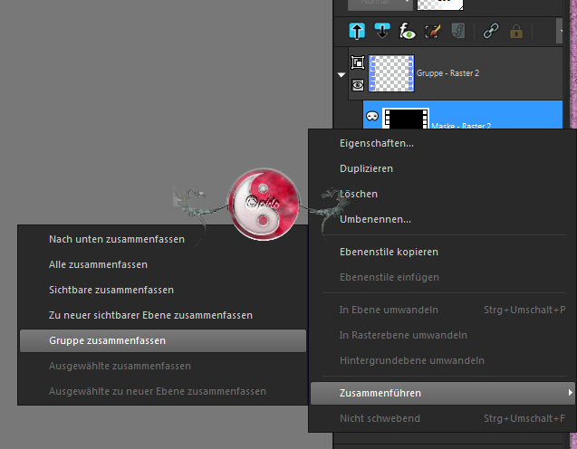577x449 pixels.
Task: Click the mask icon on Maske - Raster 2
Action: pyautogui.click(x=371, y=117)
